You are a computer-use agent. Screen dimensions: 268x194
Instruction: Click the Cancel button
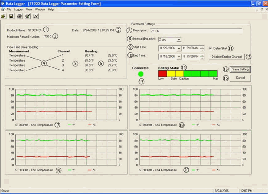pyautogui.click(x=240, y=78)
